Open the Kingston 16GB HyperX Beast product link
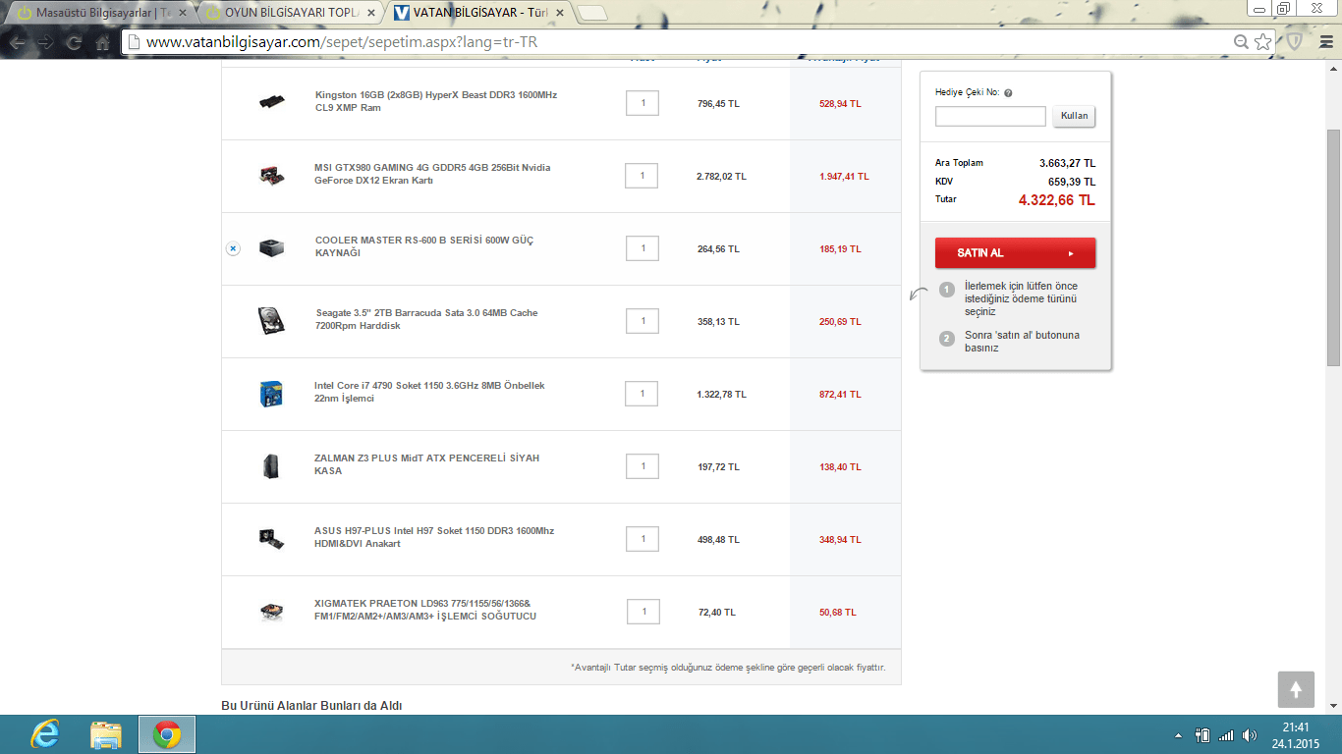Viewport: 1342px width, 754px height. (436, 101)
